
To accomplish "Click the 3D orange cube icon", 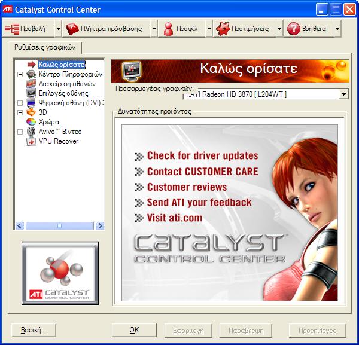I will click(x=31, y=112).
